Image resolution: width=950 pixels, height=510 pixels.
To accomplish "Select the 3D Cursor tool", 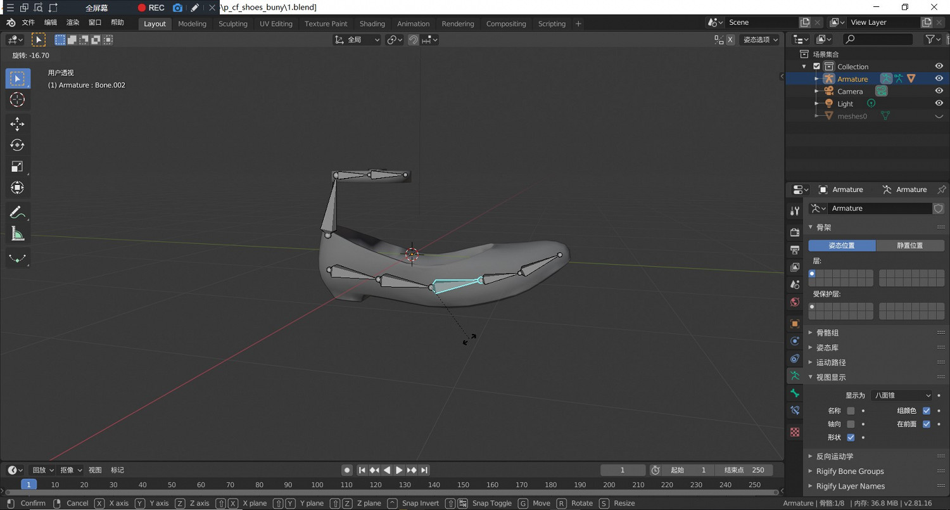I will 17,99.
